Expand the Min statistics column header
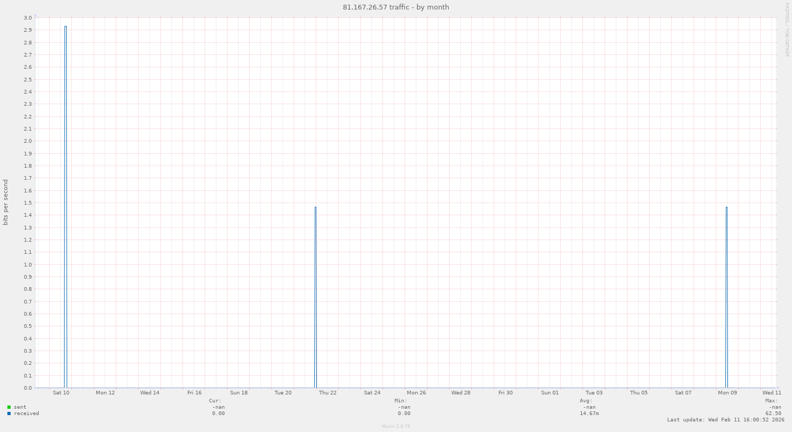The height and width of the screenshot is (432, 792). (402, 401)
